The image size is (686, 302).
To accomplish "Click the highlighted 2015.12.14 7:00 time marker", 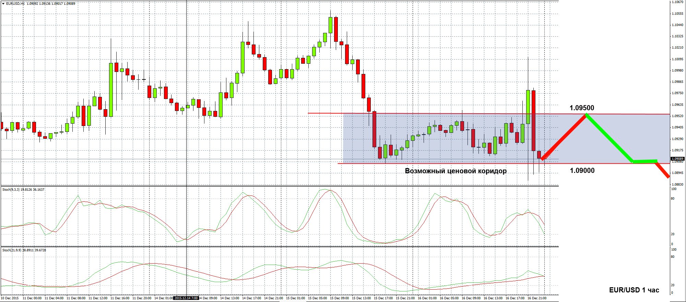I will pyautogui.click(x=186, y=298).
